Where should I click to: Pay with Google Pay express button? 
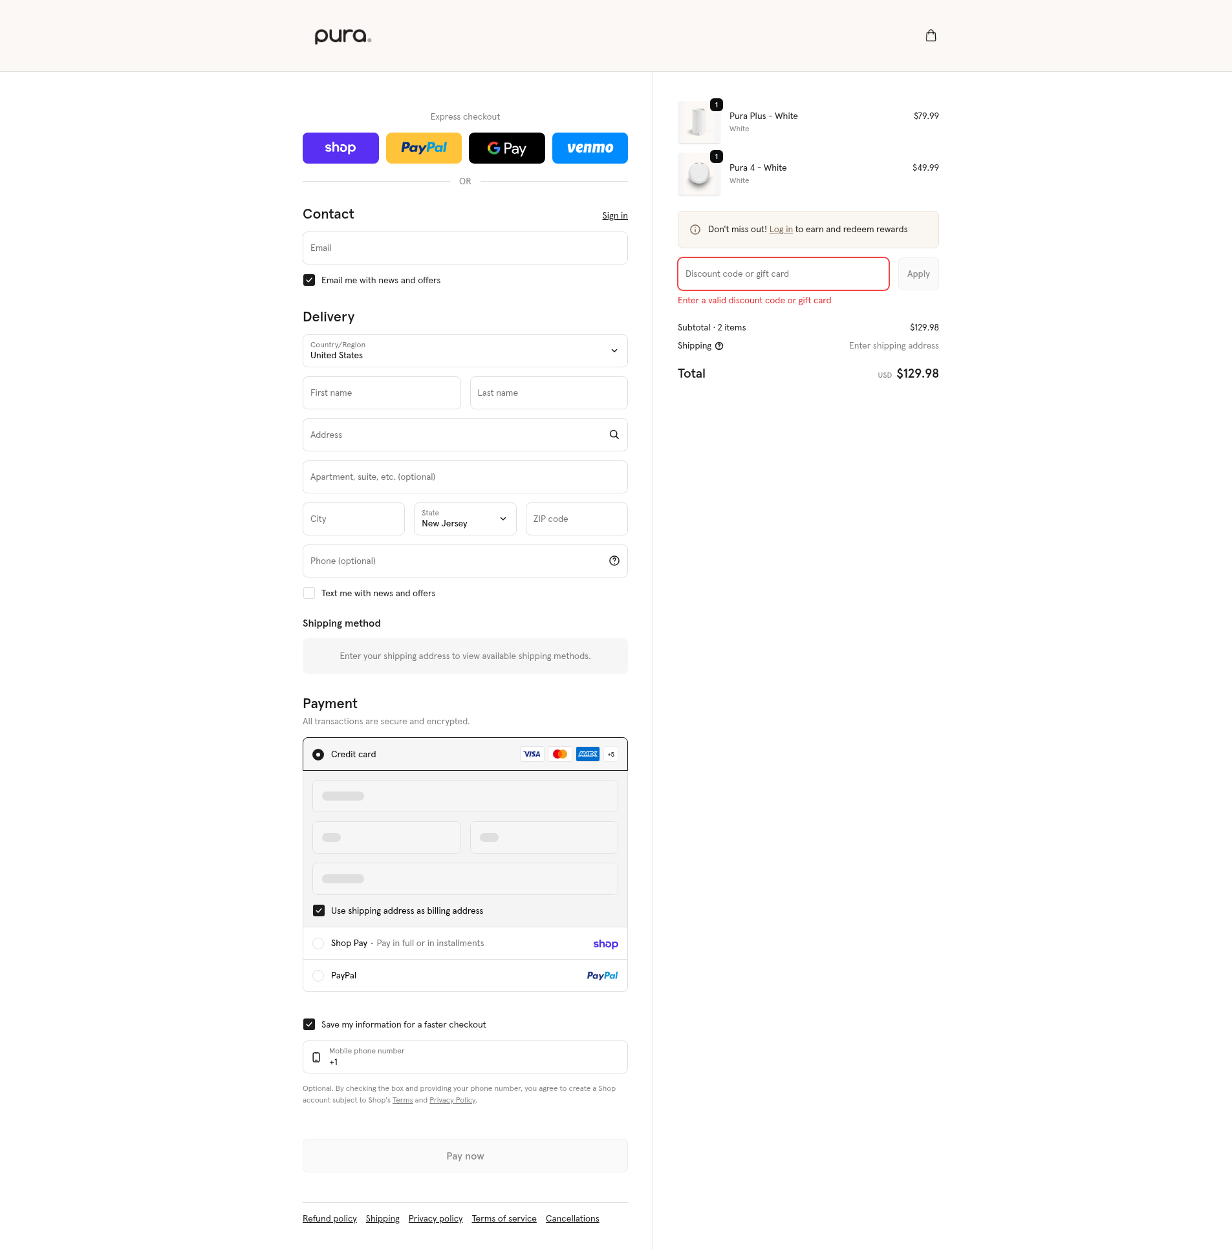[x=506, y=148]
